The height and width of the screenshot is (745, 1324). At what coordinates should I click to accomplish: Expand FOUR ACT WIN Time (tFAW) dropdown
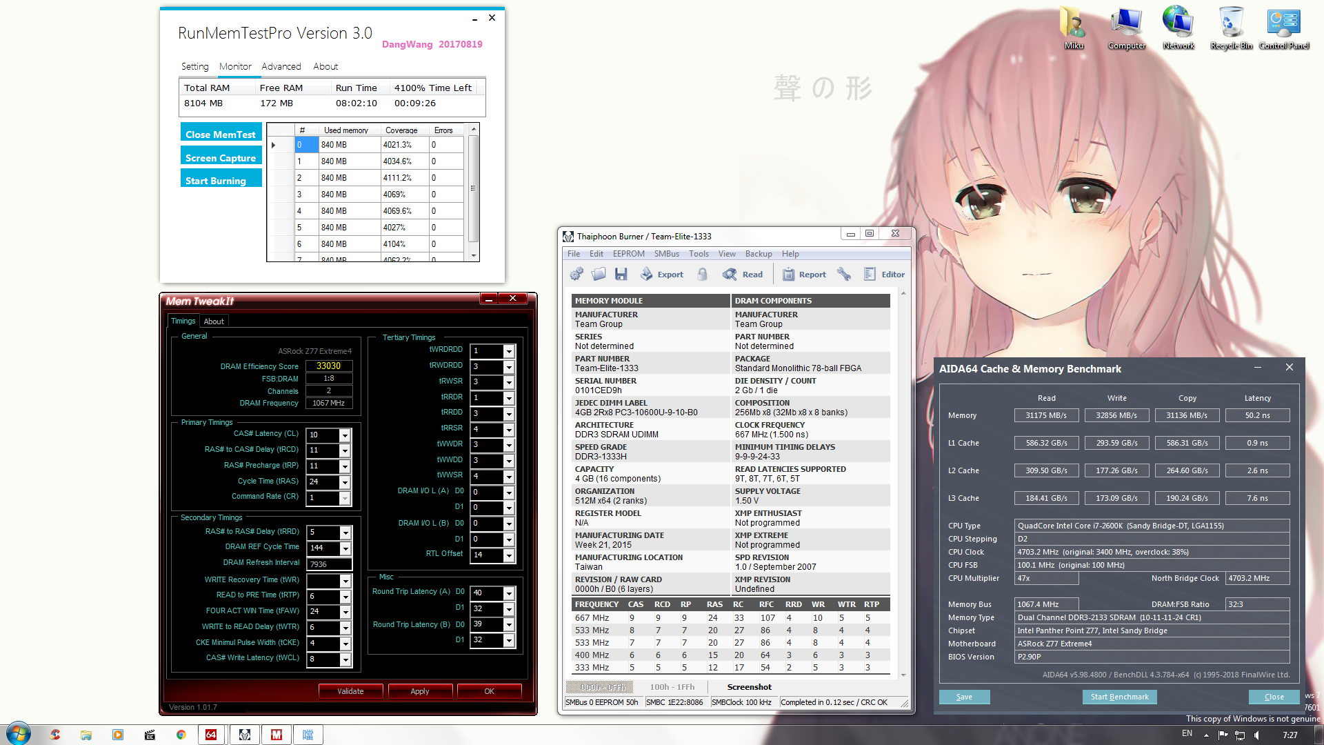click(345, 612)
